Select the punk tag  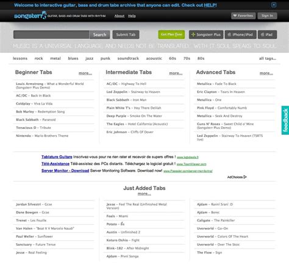[x=105, y=59]
